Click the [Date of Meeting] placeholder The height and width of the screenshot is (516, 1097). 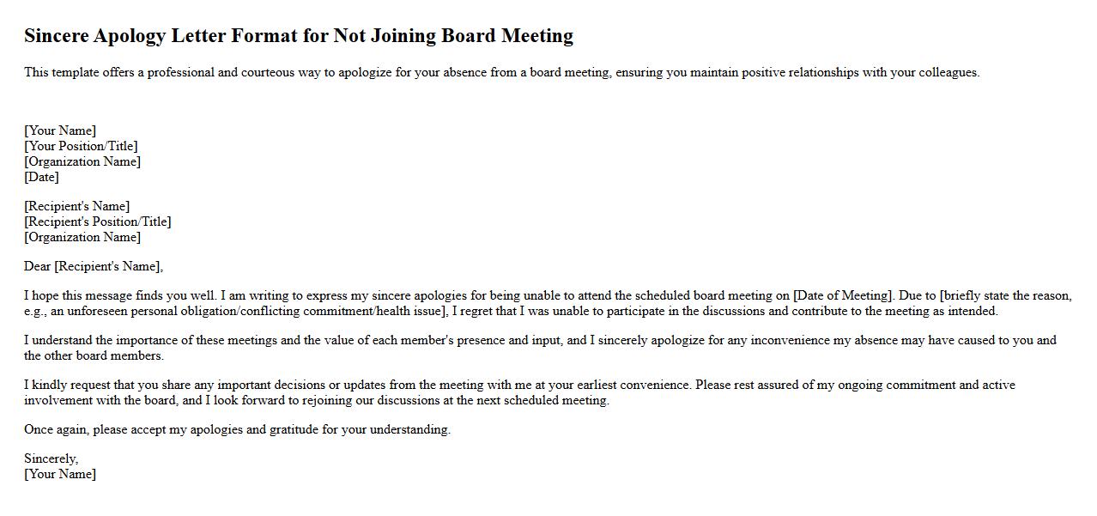click(843, 296)
